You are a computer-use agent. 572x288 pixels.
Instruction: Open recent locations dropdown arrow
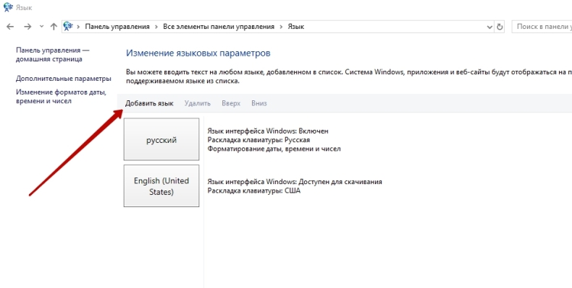click(41, 27)
